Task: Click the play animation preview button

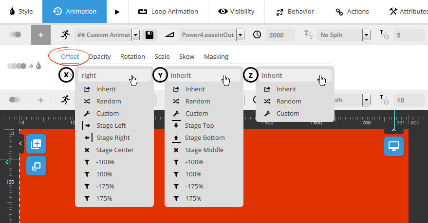Action: point(117,12)
